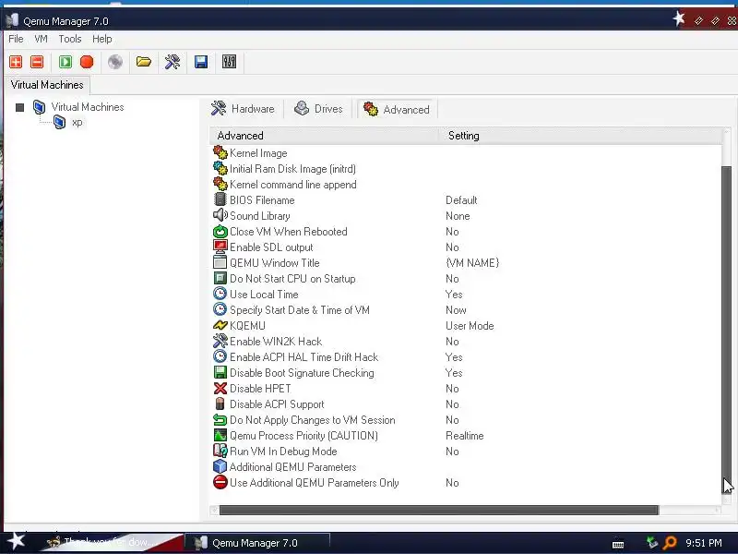Click the Enable WIN2K Hack tools icon
This screenshot has width=738, height=554.
tap(220, 341)
